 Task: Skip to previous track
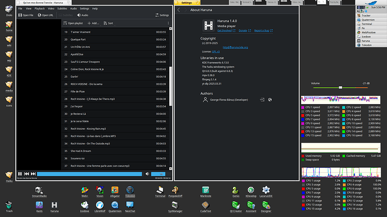pos(27,174)
